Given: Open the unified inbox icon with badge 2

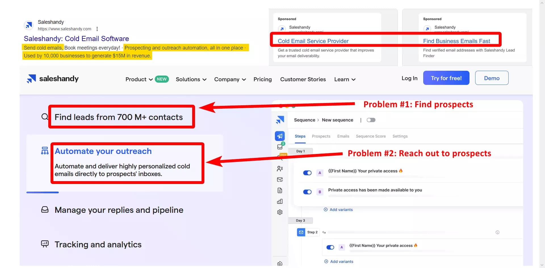Looking at the screenshot, I should pos(280,146).
